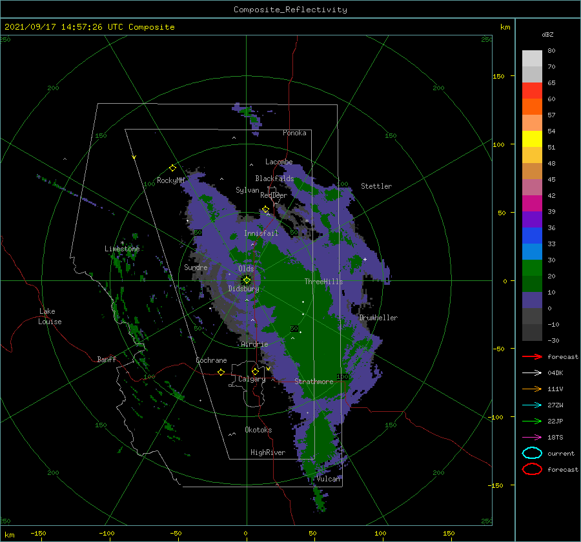Select the magenta 39–42 dBZ swatch
This screenshot has height=542, width=581.
tap(532, 204)
